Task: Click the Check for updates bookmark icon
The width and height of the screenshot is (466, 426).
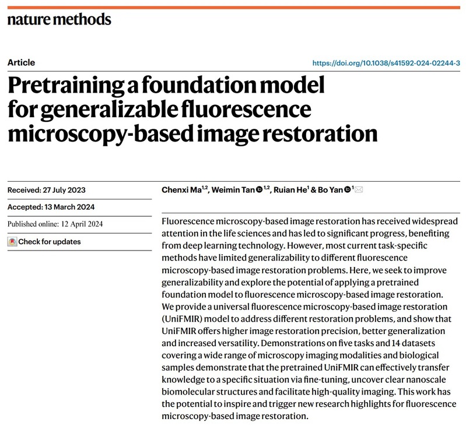Action: tap(12, 241)
